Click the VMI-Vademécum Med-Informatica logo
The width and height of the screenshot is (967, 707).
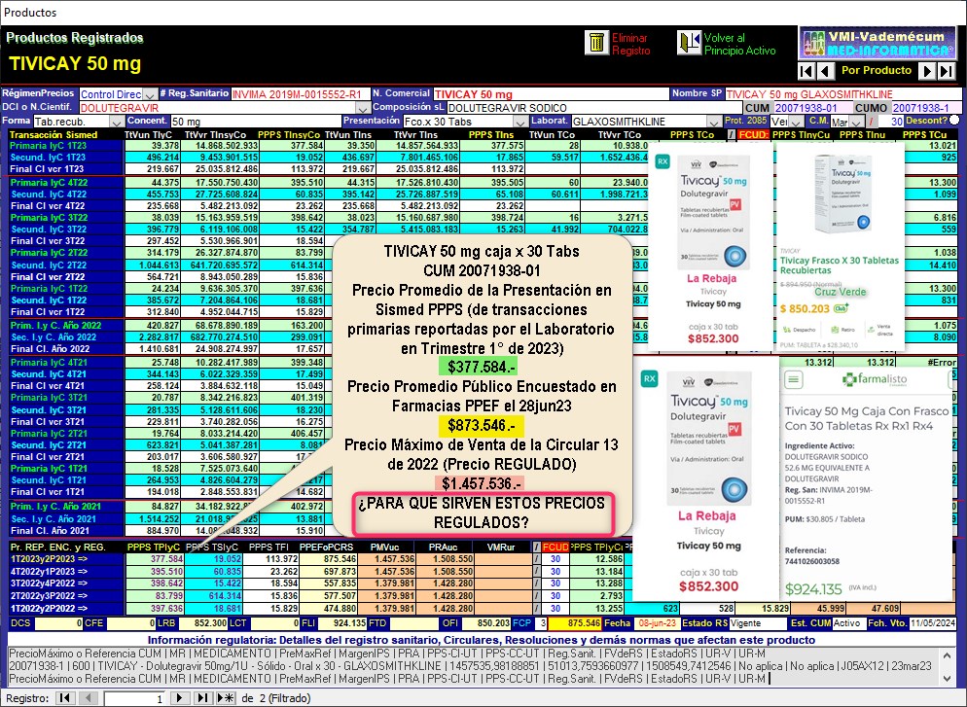click(x=877, y=43)
